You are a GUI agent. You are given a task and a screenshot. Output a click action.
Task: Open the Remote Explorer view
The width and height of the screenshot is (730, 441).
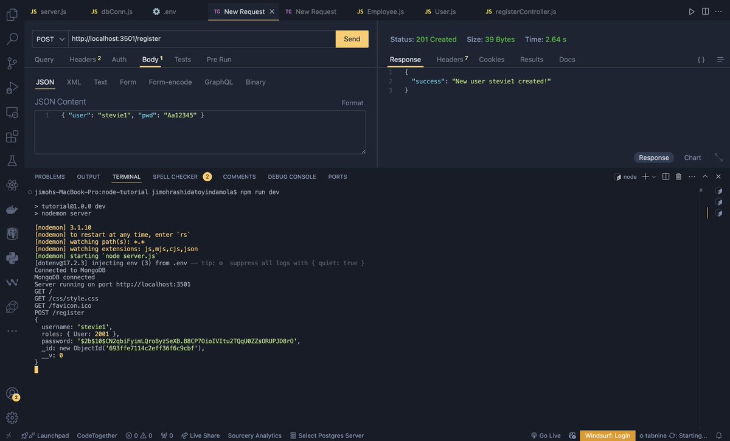point(12,112)
